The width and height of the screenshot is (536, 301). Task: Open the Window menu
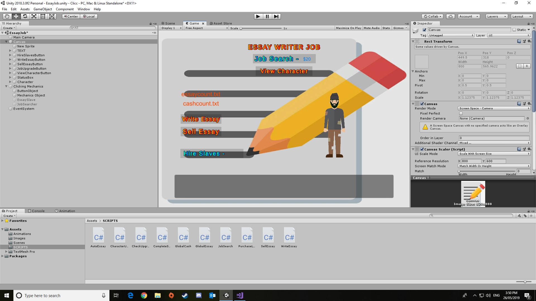point(84,9)
